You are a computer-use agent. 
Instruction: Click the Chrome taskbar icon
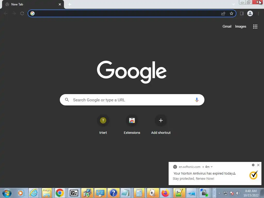60,193
